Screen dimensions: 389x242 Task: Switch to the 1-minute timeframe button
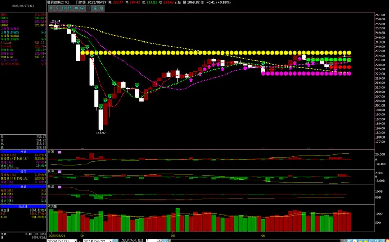[x=51, y=8]
